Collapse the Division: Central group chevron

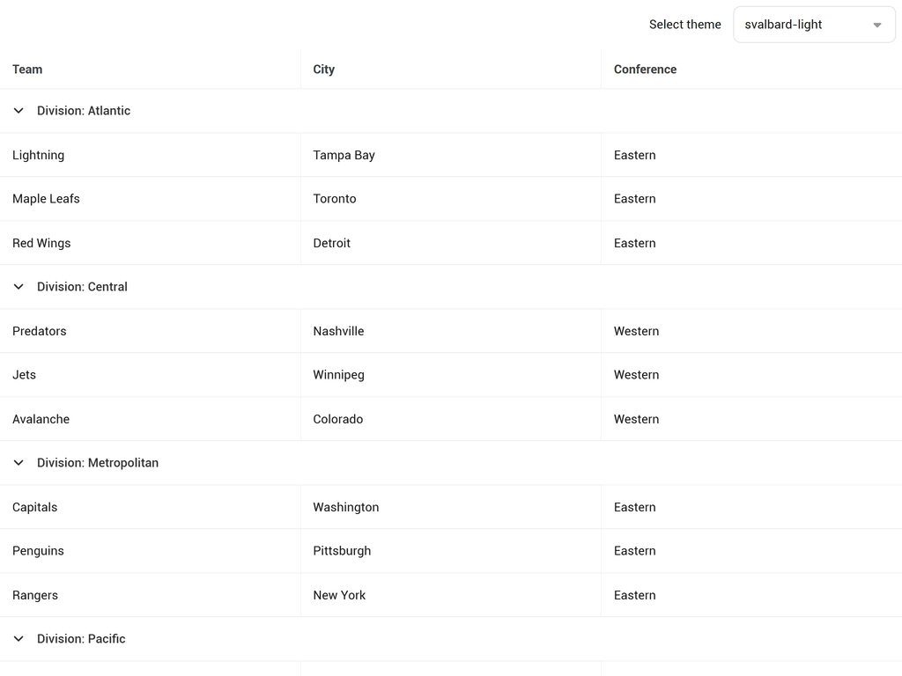(x=18, y=287)
